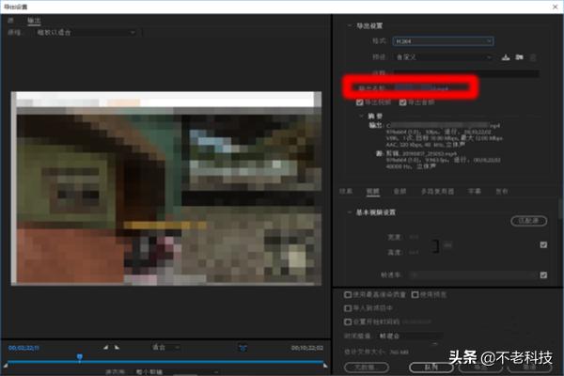Open the time interpolation 帧混合 dropdown

tap(410, 337)
